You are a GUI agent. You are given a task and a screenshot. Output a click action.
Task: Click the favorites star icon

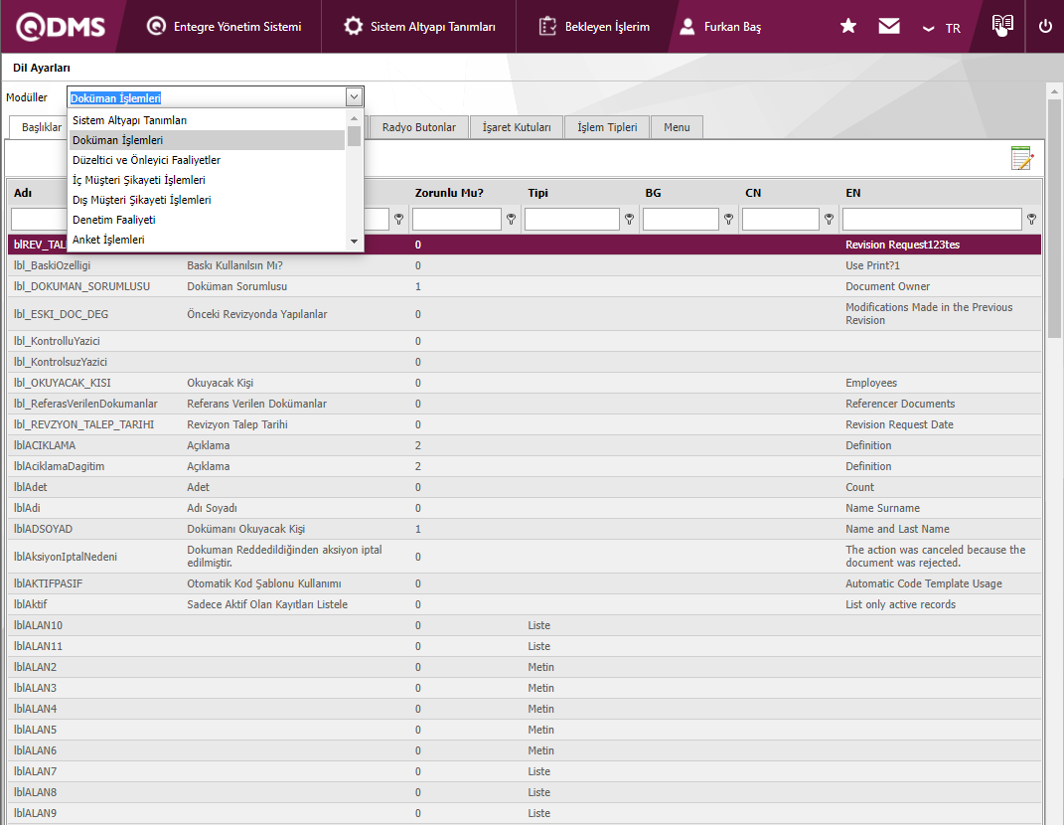[x=848, y=27]
